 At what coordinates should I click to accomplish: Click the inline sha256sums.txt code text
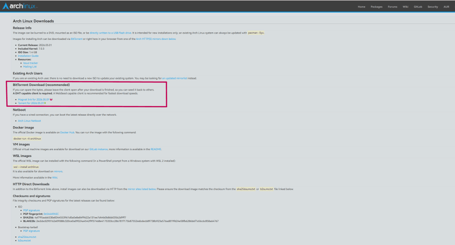coord(246,189)
